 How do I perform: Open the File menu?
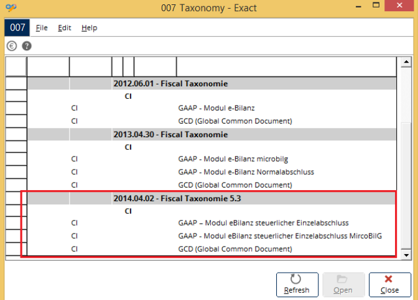tap(42, 28)
